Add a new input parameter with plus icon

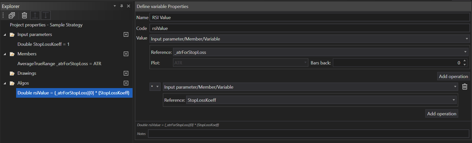(126, 34)
